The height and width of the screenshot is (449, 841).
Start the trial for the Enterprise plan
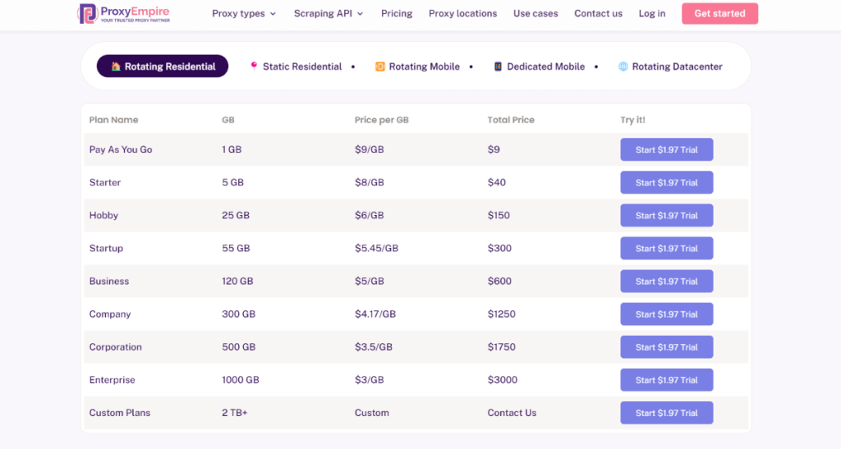[666, 380]
